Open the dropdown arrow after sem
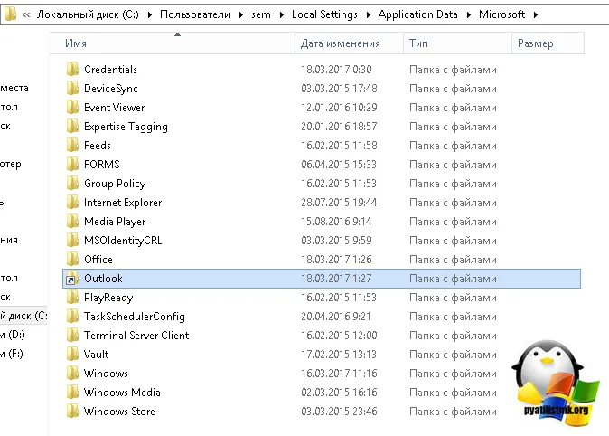This screenshot has width=609, height=436. click(x=282, y=15)
